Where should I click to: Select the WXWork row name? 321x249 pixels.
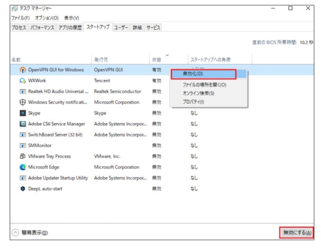pos(37,81)
